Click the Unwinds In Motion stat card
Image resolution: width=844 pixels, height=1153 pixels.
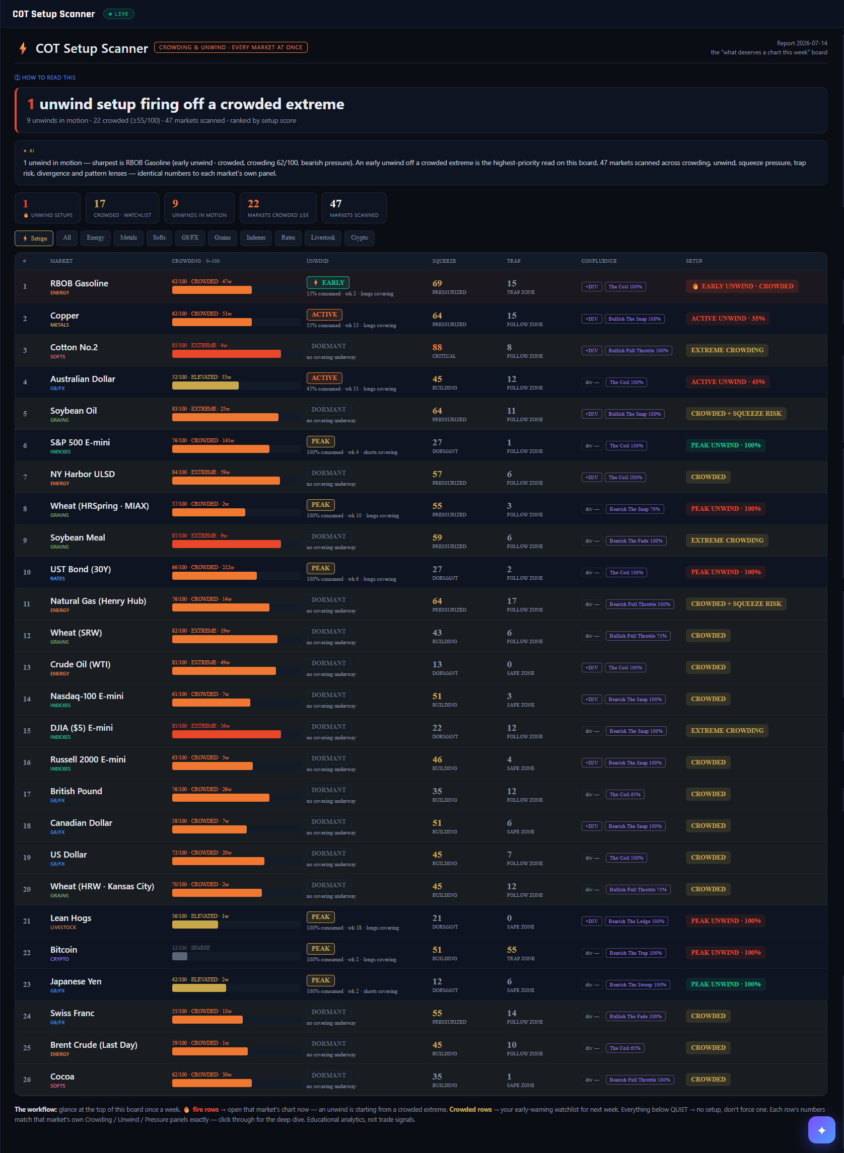coord(199,208)
